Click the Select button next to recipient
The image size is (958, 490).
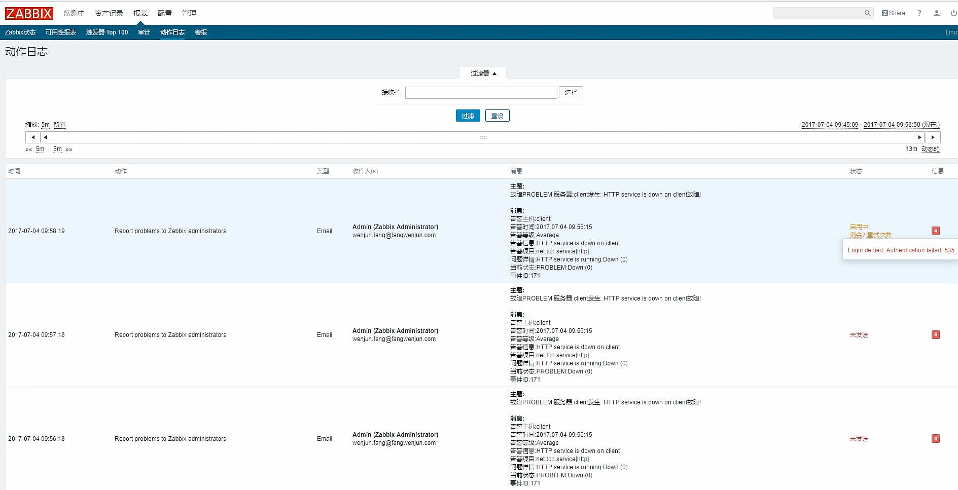tap(571, 93)
